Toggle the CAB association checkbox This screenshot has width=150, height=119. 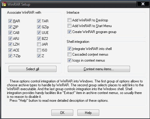(x=10, y=33)
